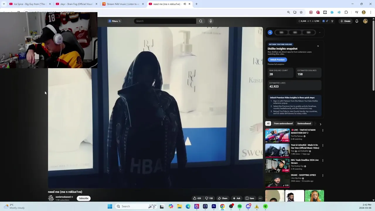Open Chrome three-dot menu

pos(371,12)
